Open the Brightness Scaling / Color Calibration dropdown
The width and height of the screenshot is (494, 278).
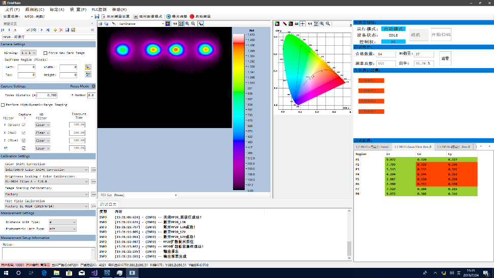point(46,181)
